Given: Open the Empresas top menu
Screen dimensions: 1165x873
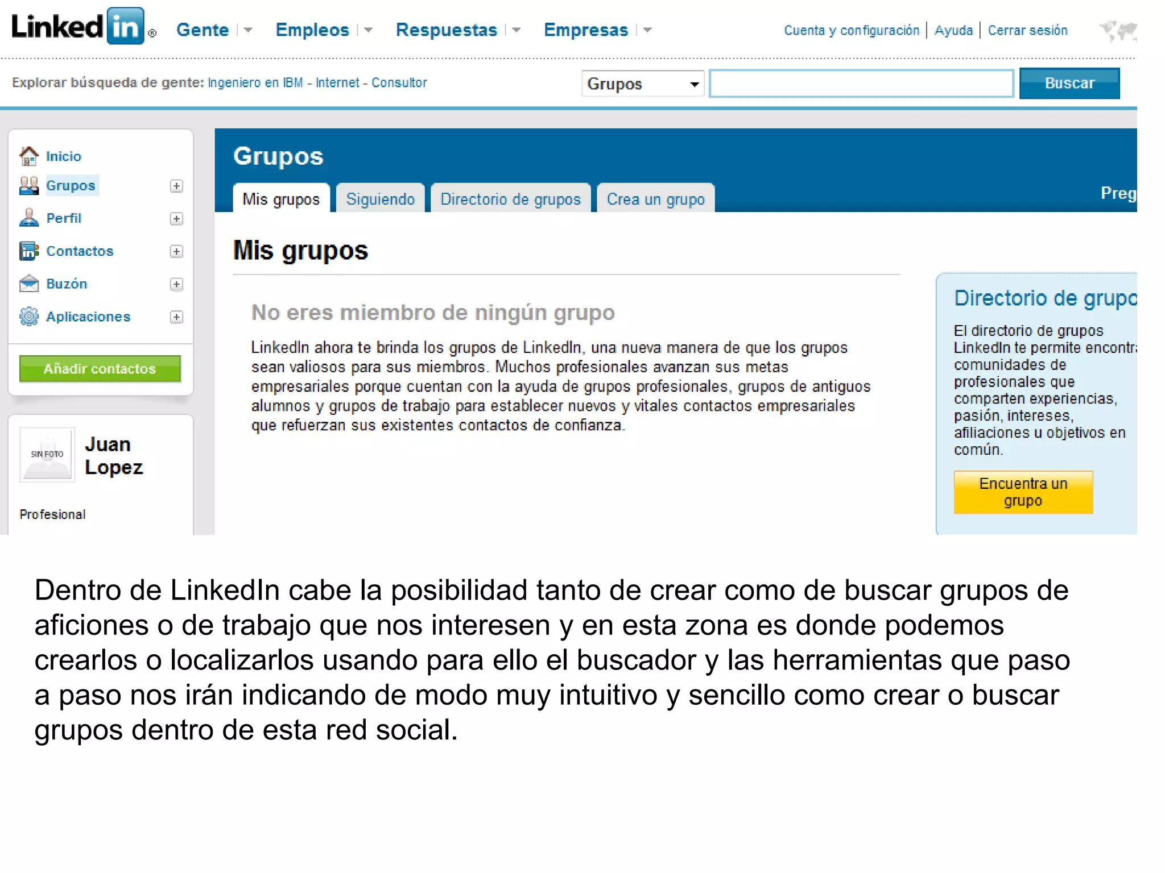Looking at the screenshot, I should [586, 30].
